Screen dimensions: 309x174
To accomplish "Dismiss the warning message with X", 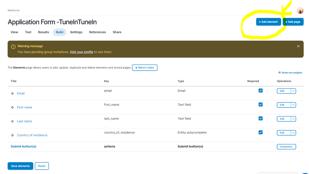I will 298,46.
